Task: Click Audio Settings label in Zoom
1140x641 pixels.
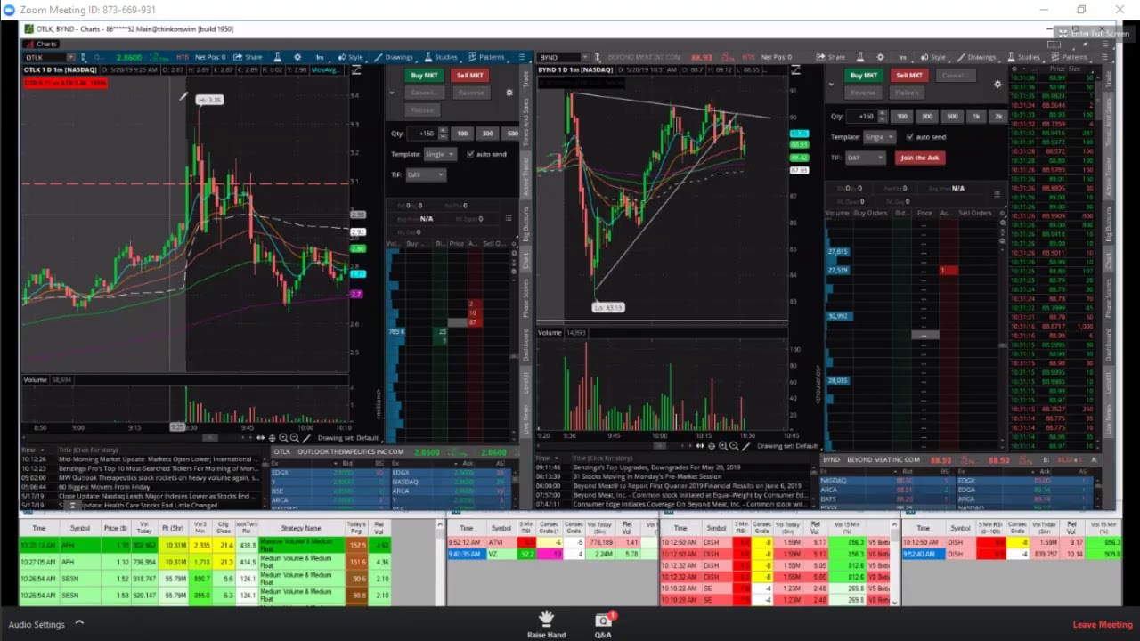Action: click(x=37, y=624)
